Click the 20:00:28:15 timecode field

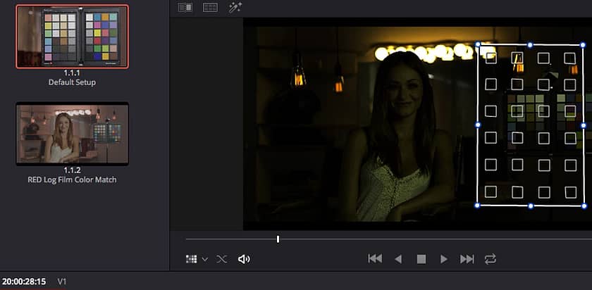24,282
